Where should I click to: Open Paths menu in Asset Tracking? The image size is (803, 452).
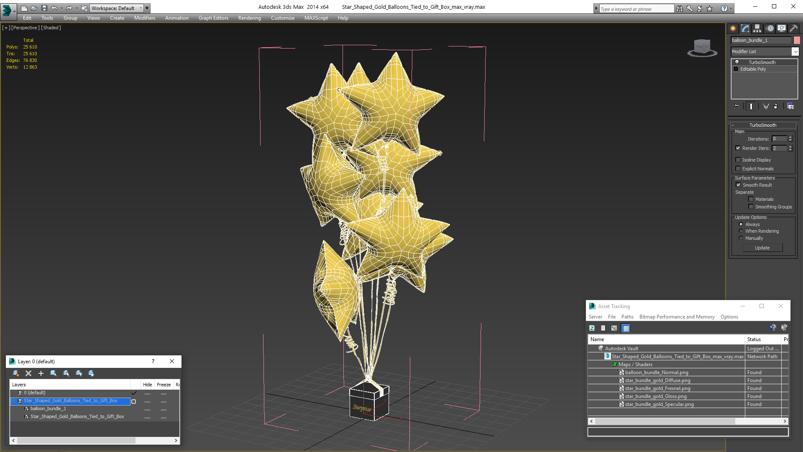(x=627, y=317)
